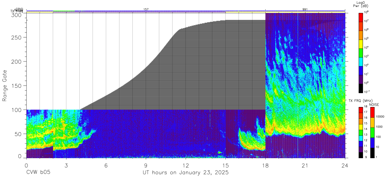The height and width of the screenshot is (179, 388).
Task: Click the x-axis tick label '21'
Action: (305, 165)
